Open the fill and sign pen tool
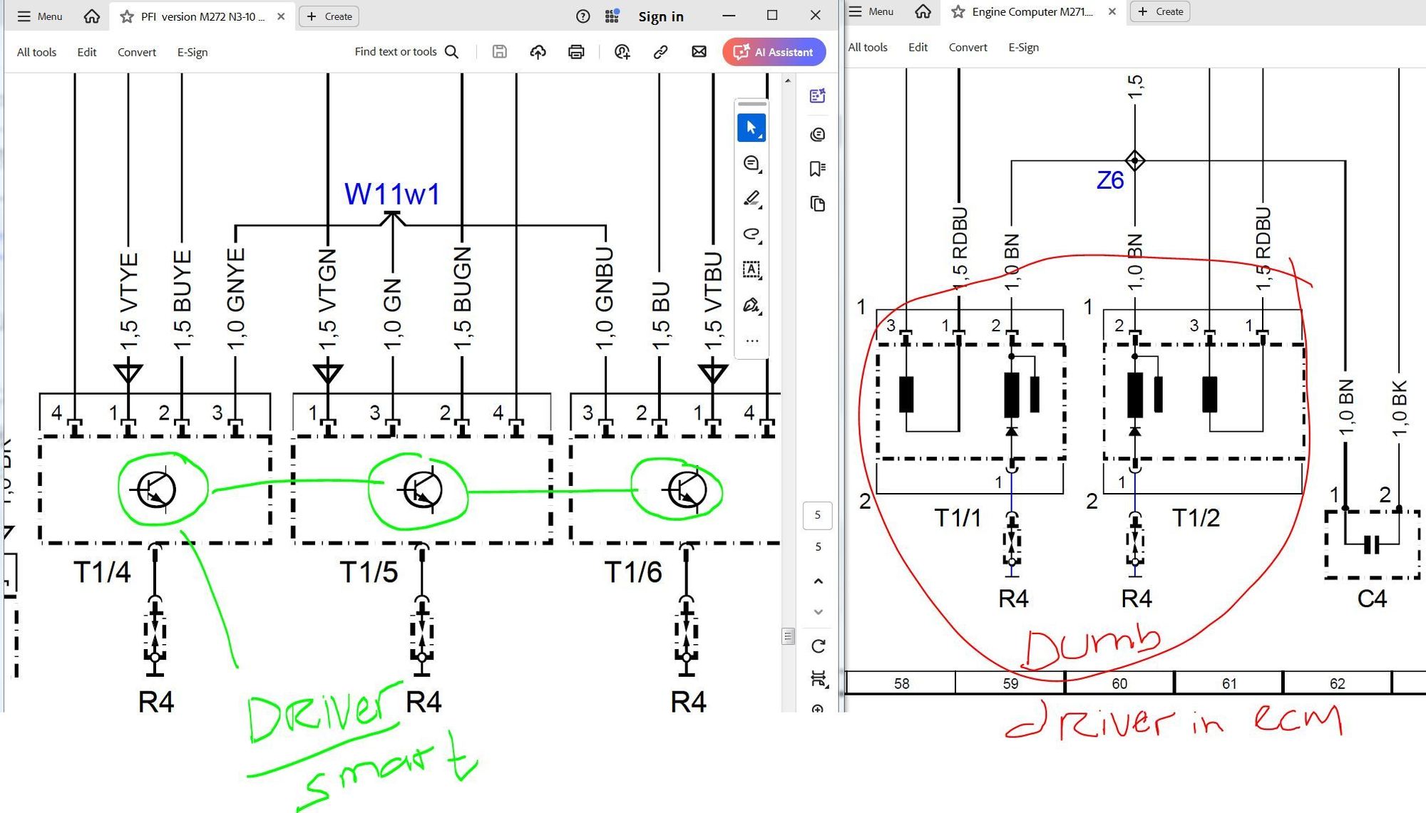 (751, 305)
